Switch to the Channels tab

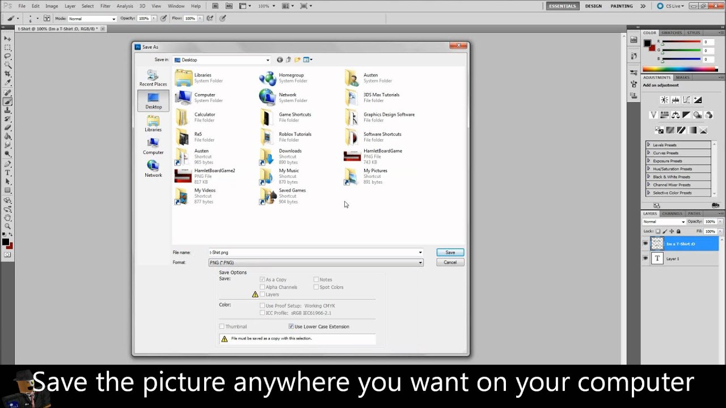coord(672,214)
